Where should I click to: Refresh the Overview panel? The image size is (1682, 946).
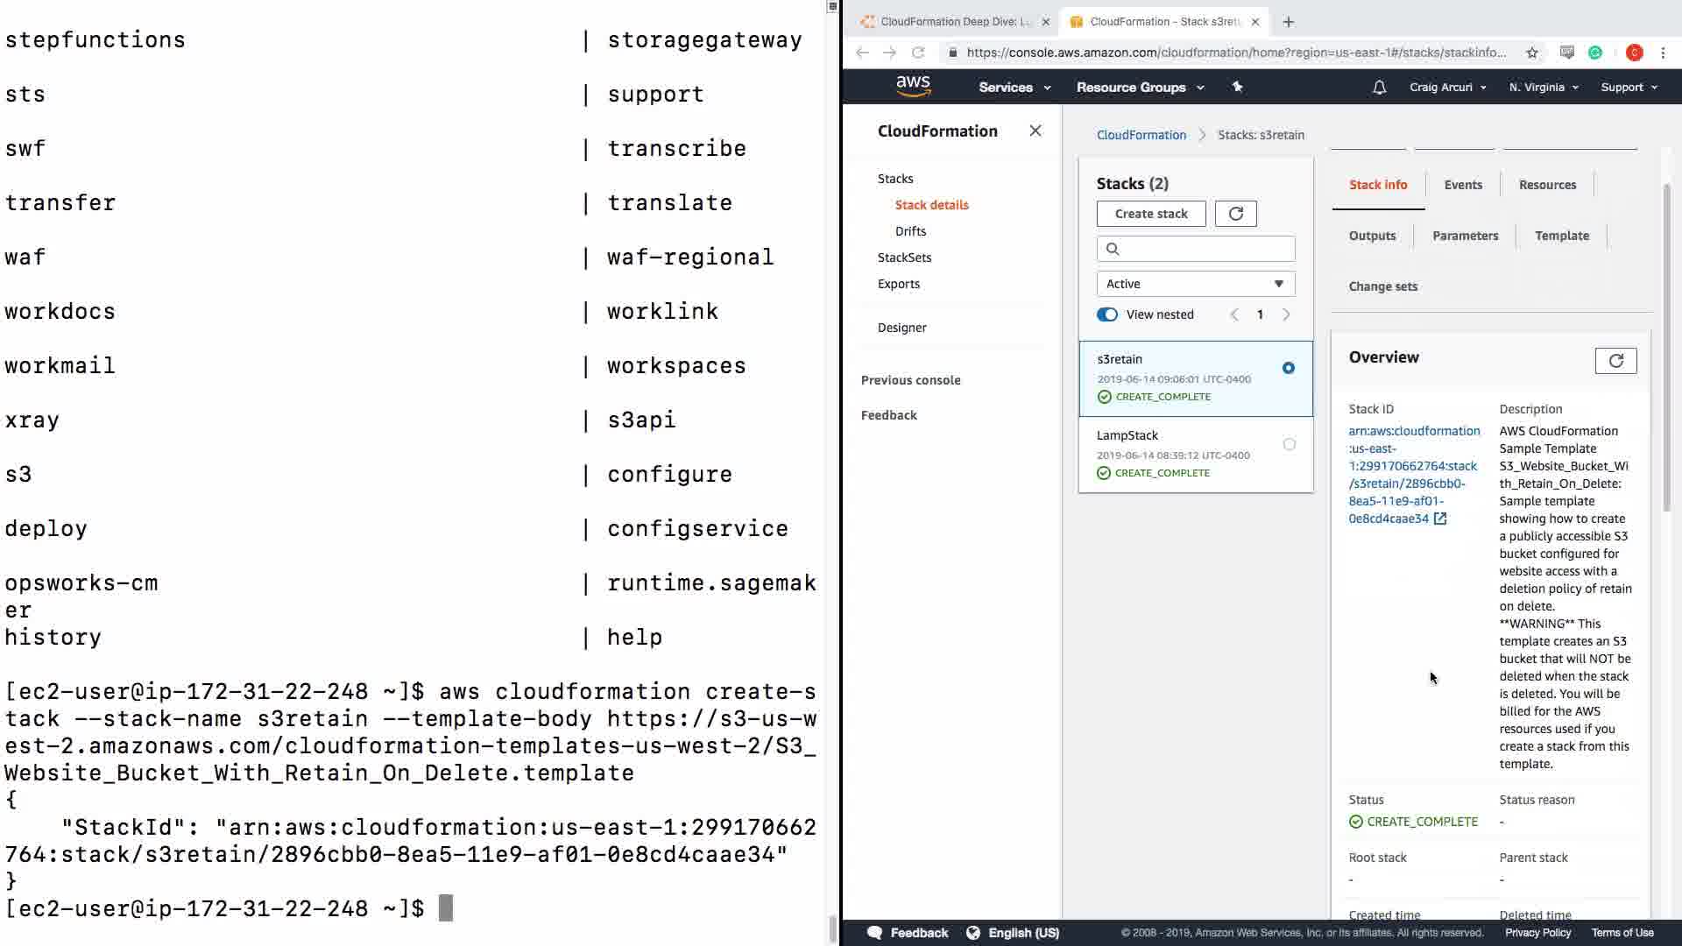pyautogui.click(x=1615, y=361)
